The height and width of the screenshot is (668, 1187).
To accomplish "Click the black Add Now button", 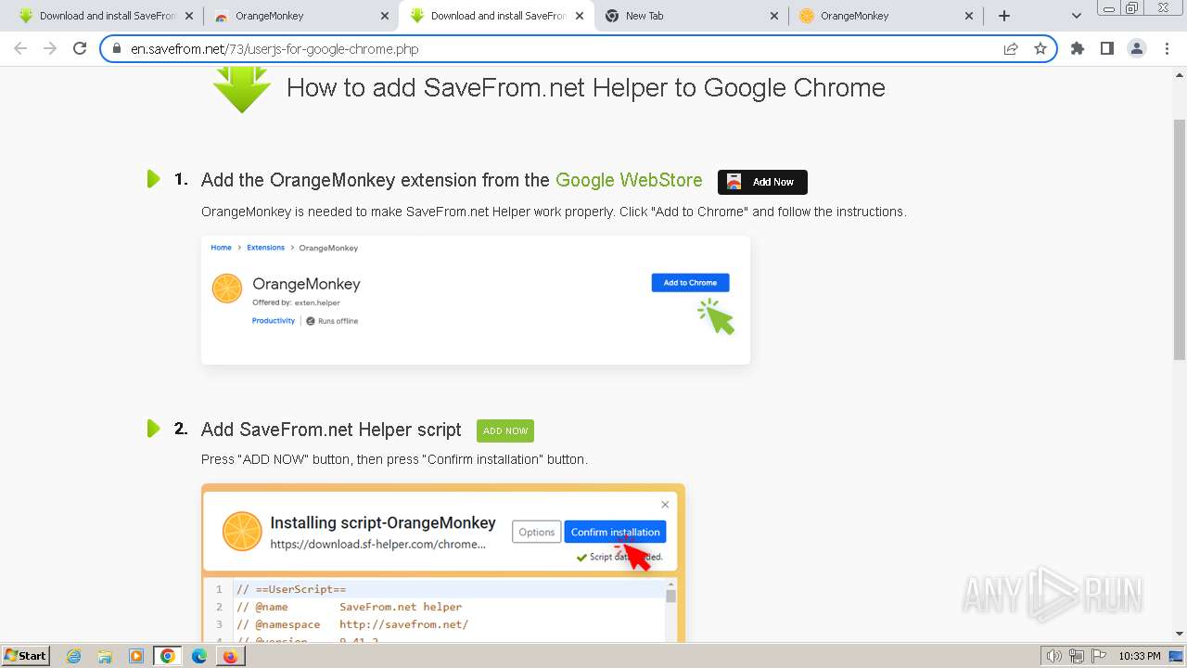I will [x=762, y=182].
